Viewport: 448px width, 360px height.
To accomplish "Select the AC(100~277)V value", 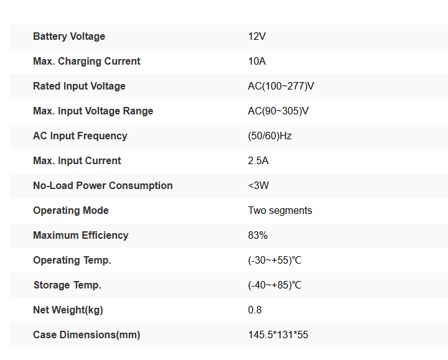I will coord(281,86).
